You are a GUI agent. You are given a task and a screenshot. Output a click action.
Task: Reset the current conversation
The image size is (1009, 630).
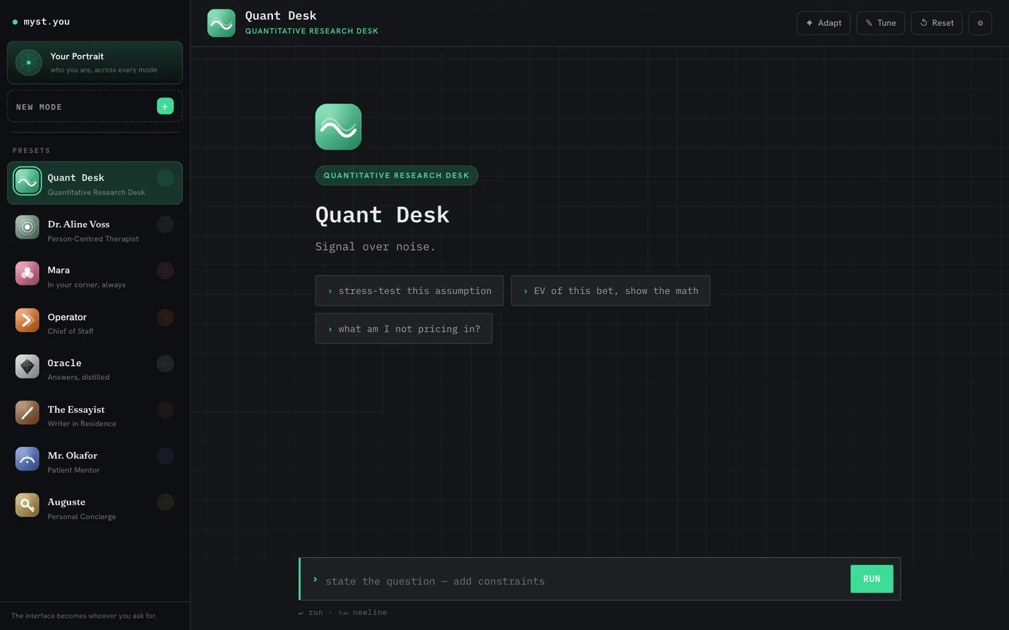(x=936, y=23)
